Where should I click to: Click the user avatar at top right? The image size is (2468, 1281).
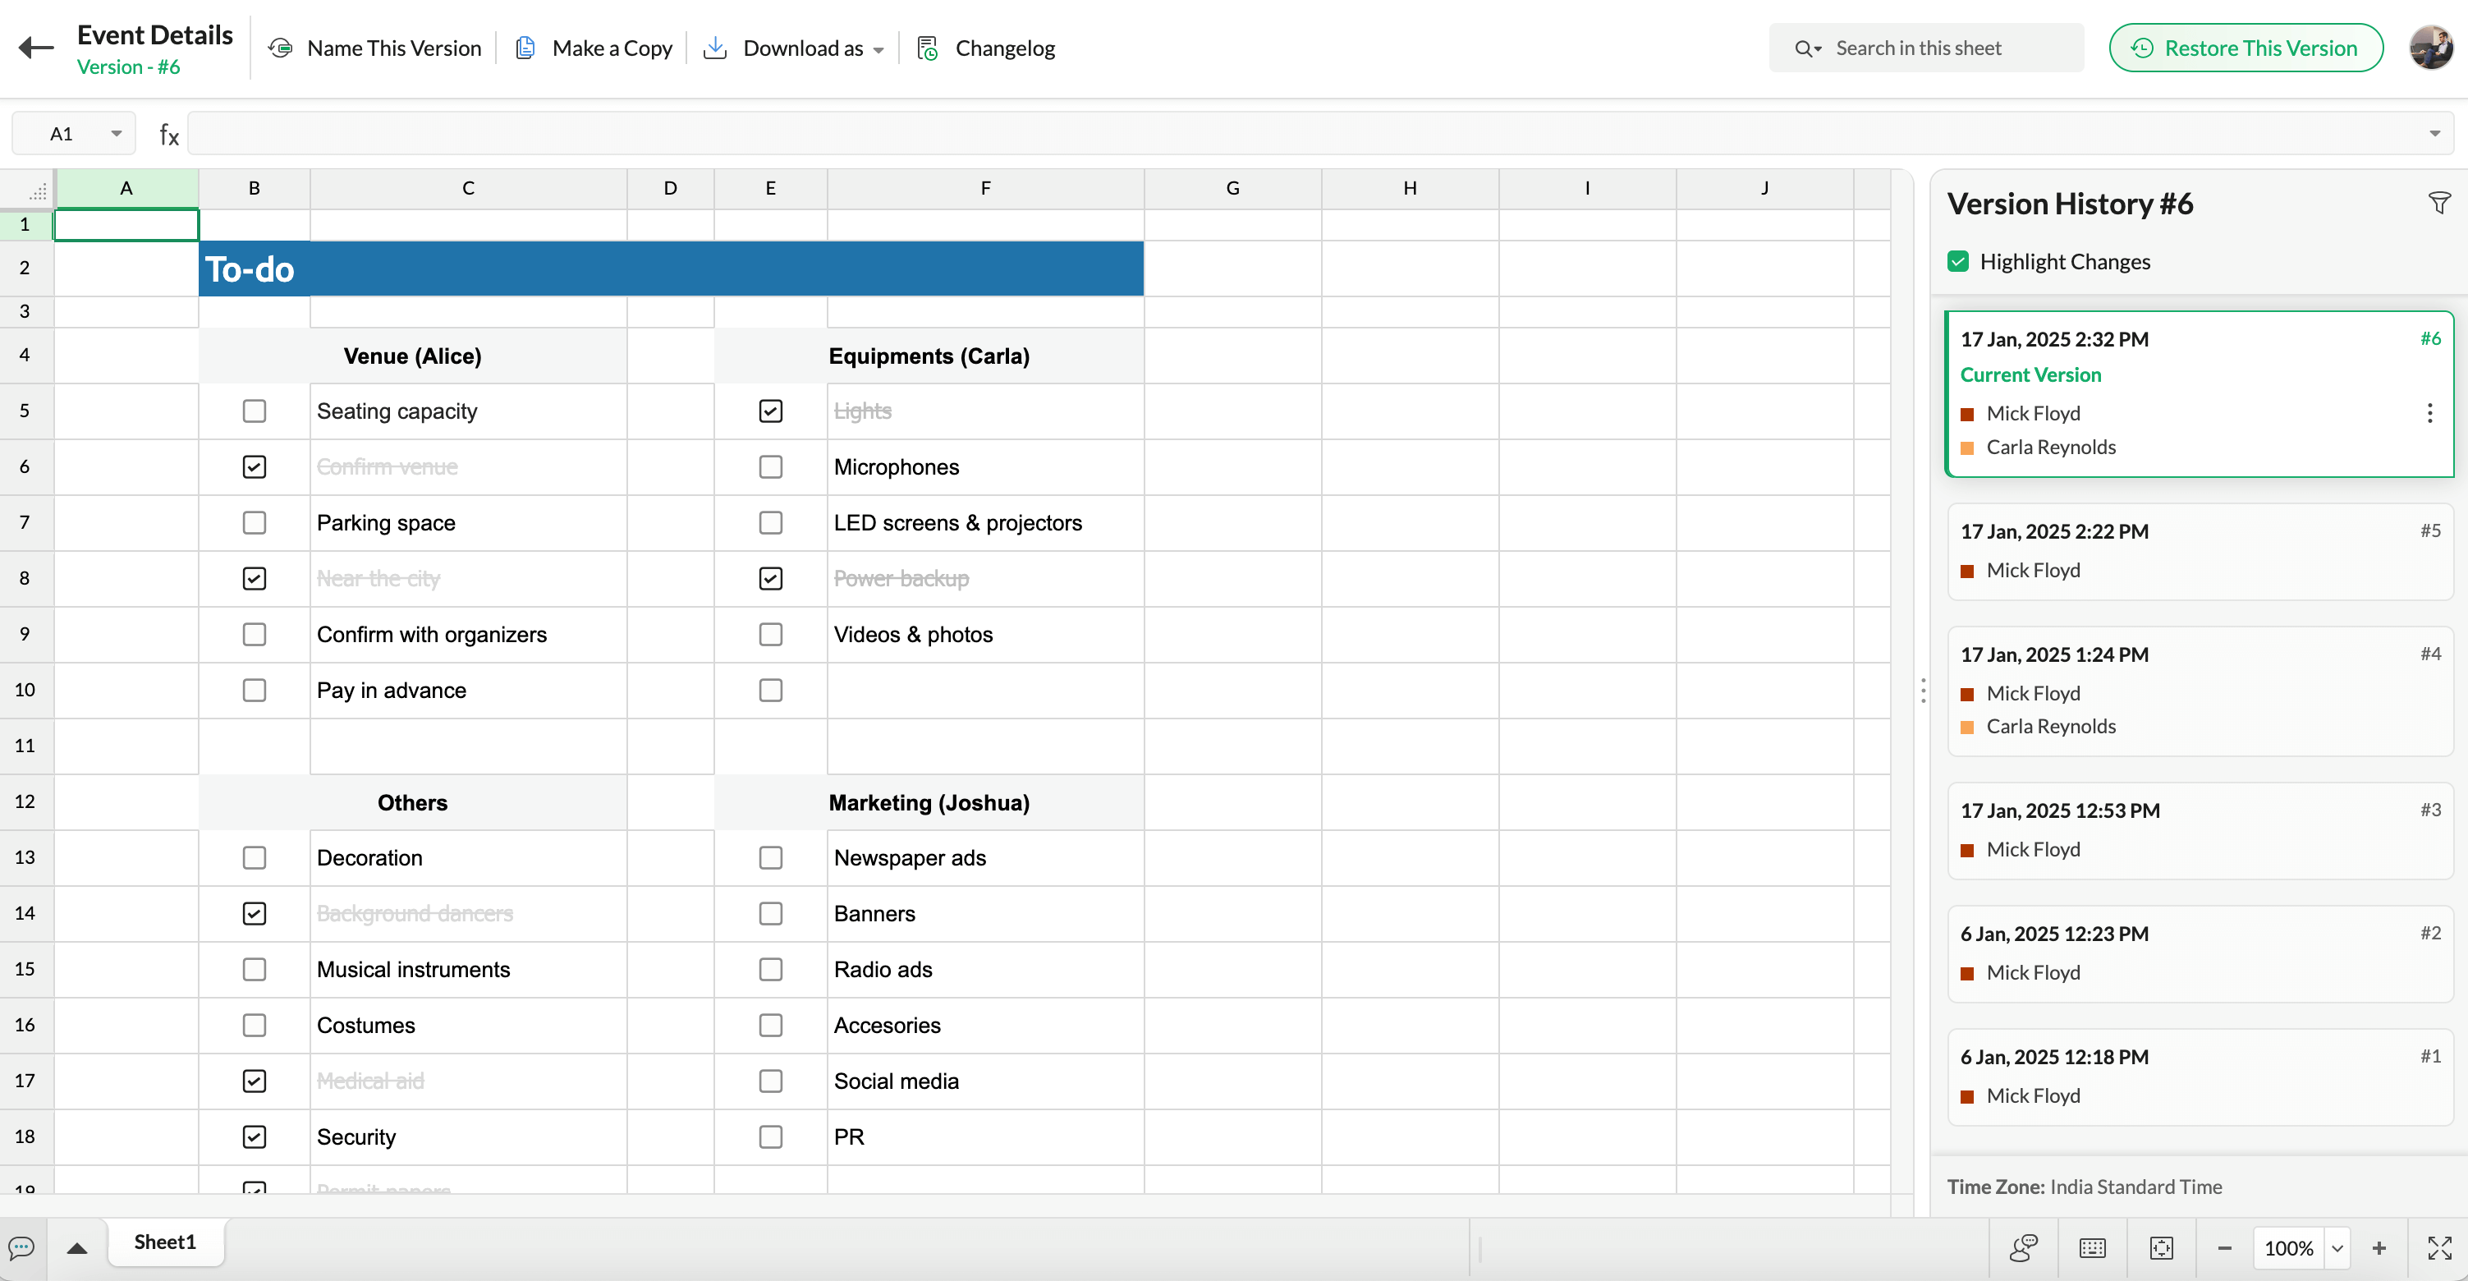point(2432,47)
